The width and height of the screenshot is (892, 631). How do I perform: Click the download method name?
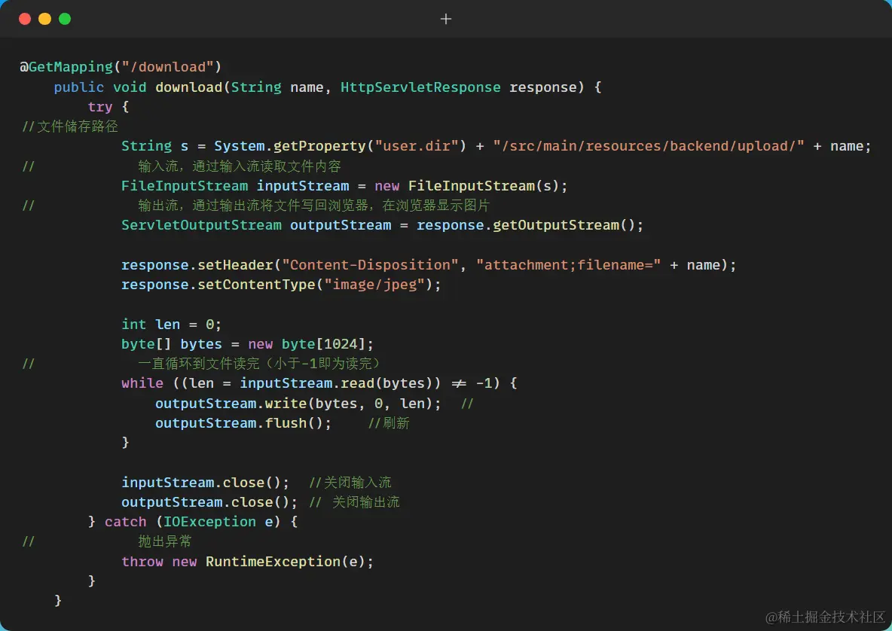(x=188, y=87)
